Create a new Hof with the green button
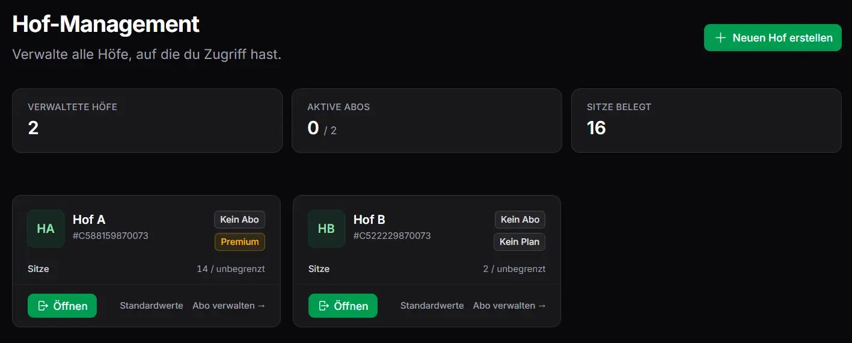This screenshot has height=343, width=852. pos(773,38)
